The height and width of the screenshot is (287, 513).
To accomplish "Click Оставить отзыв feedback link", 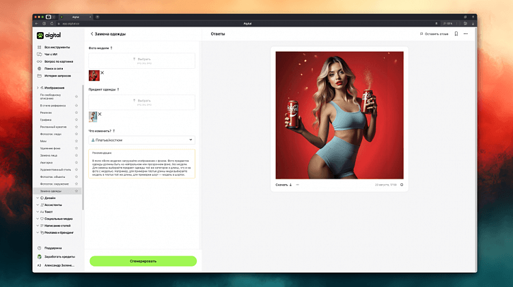I will pos(434,33).
